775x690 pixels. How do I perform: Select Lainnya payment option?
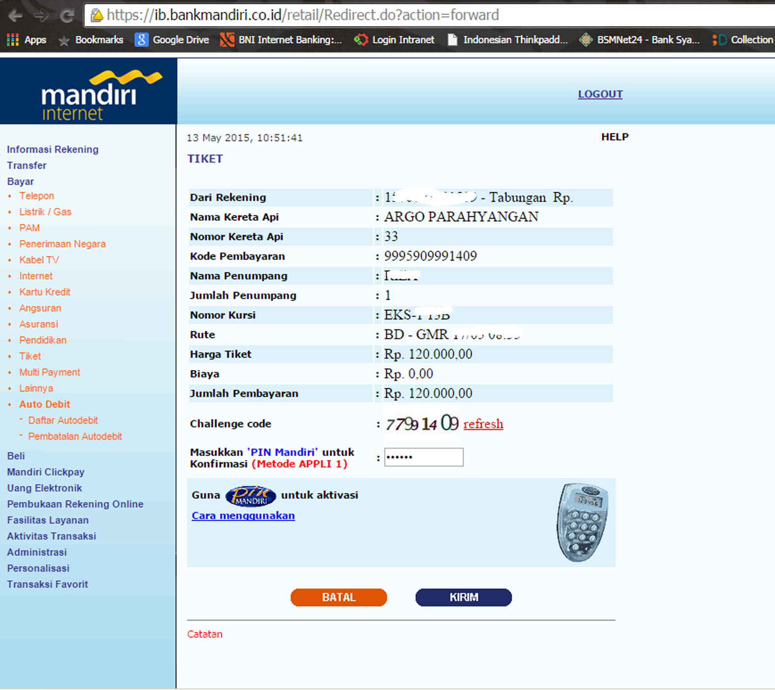36,388
